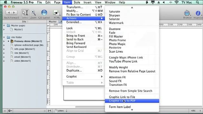Open the Graphic submenu
This screenshot has height=114, width=203.
point(83,77)
